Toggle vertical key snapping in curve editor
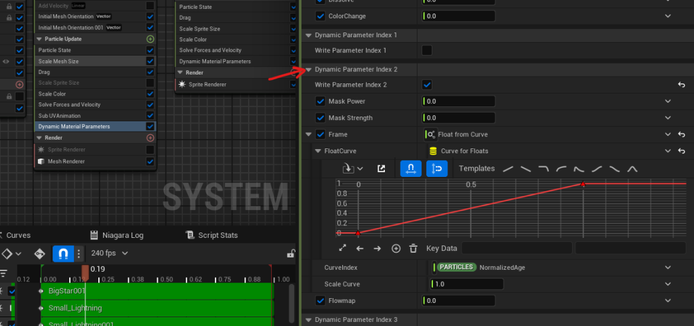 [x=437, y=169]
